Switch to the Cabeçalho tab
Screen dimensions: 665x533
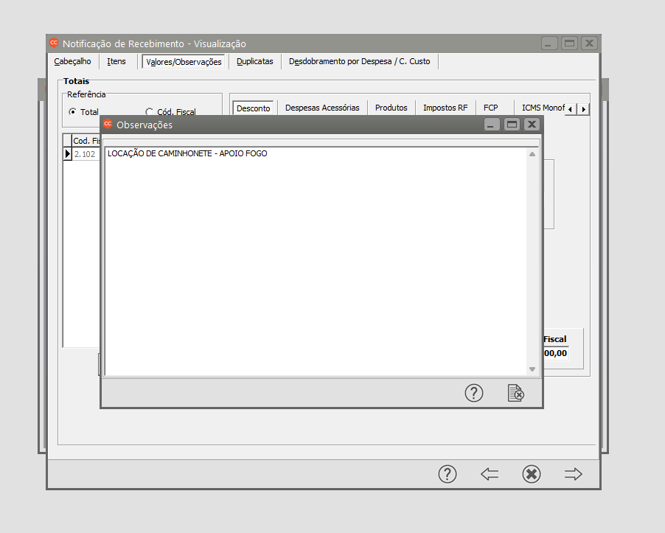click(x=72, y=62)
